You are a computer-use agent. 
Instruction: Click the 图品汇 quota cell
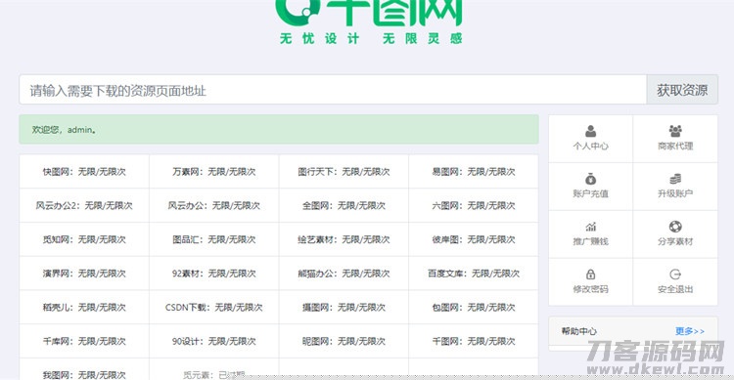point(214,239)
